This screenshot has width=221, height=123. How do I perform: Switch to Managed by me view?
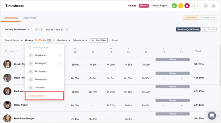point(208,18)
